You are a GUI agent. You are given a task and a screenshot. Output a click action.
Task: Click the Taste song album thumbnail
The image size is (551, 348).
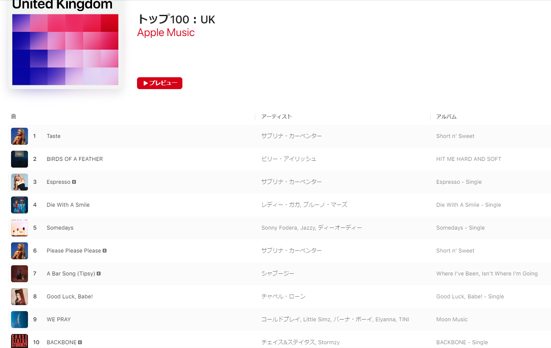(x=20, y=136)
